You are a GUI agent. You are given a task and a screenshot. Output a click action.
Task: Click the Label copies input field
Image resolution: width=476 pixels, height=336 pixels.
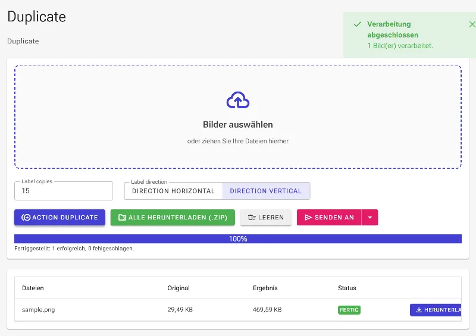click(64, 191)
